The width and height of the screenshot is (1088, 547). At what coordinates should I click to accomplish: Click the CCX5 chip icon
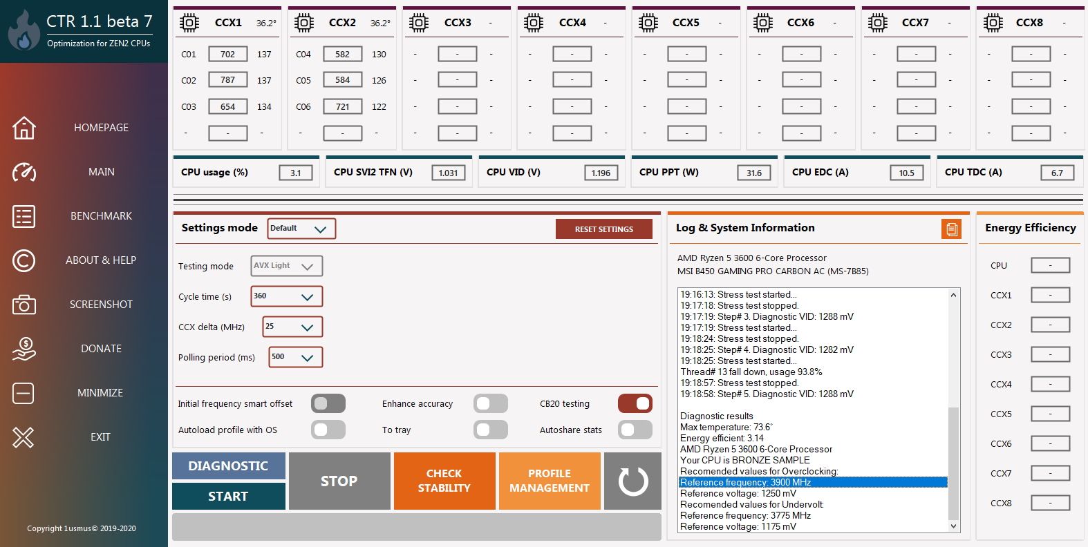[x=648, y=23]
